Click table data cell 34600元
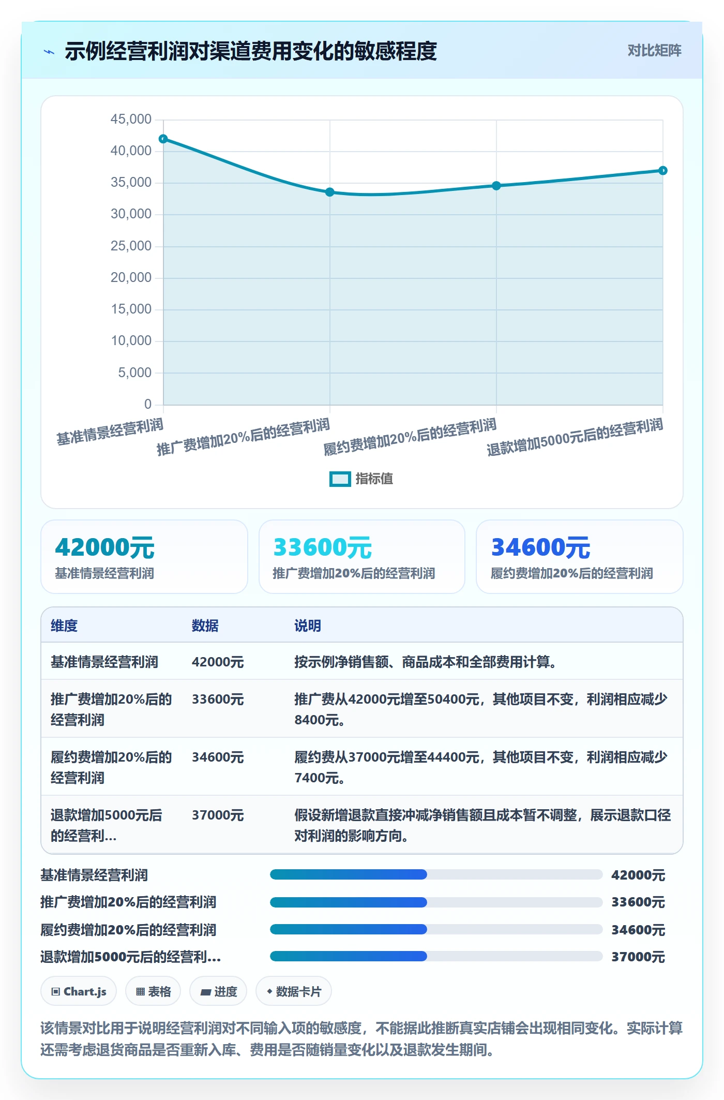Image resolution: width=724 pixels, height=1100 pixels. [x=218, y=757]
